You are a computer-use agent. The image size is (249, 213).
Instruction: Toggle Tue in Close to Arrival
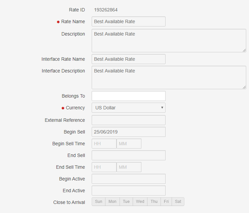click(x=126, y=202)
